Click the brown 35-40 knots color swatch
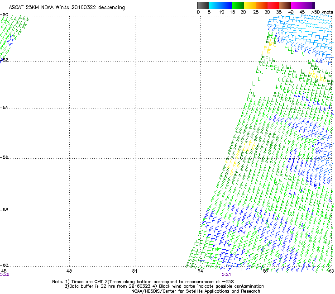This screenshot has height=294, width=335. (285, 5)
